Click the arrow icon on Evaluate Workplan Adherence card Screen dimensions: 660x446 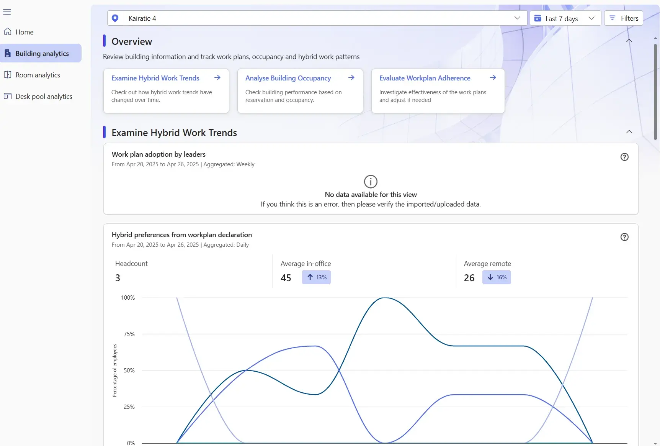493,78
